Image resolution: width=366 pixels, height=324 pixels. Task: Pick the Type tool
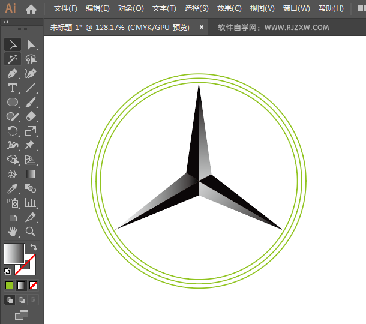[13, 88]
